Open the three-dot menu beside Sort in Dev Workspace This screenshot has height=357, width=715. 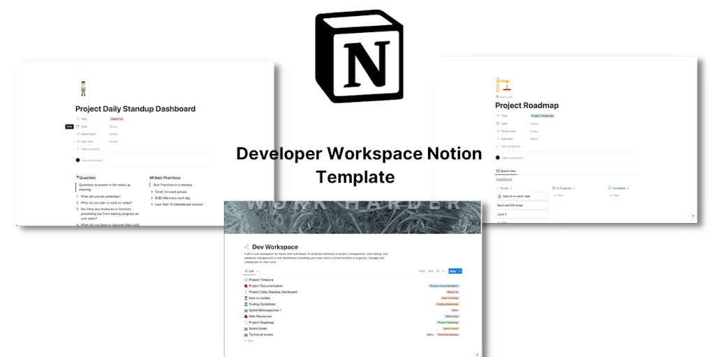(x=443, y=271)
